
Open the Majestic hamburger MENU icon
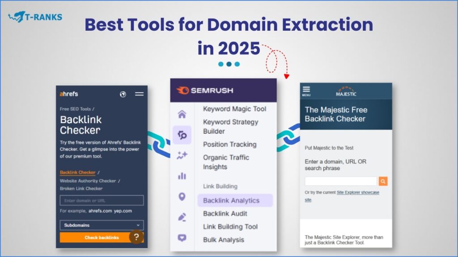point(306,91)
